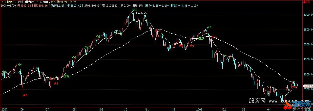Click the date 2008/05/09 in info row
Image resolution: width=313 pixels, height=111 pixels.
pos(8,5)
